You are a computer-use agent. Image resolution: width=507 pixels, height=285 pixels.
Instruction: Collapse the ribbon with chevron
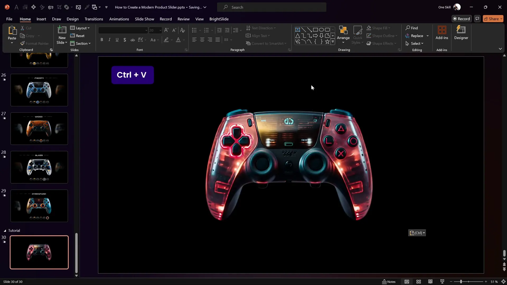pos(500,49)
